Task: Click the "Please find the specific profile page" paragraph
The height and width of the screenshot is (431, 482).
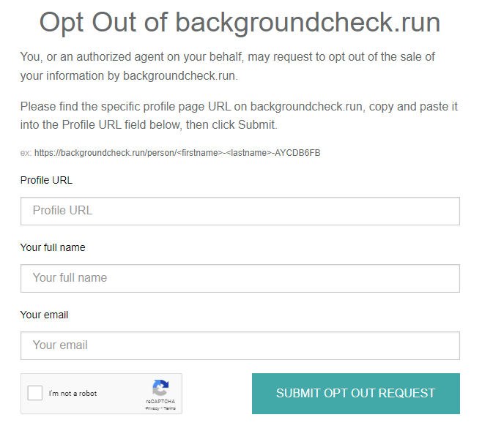Action: 239,116
